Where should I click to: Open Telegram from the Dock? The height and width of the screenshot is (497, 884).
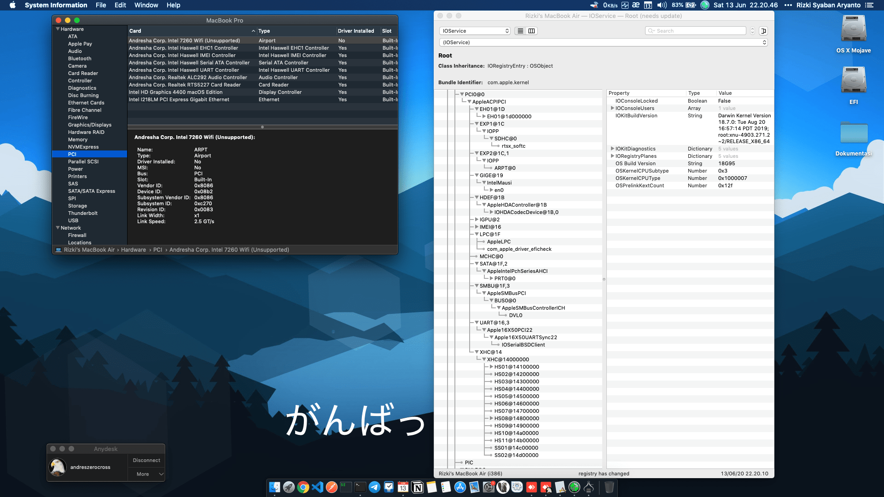tap(374, 487)
